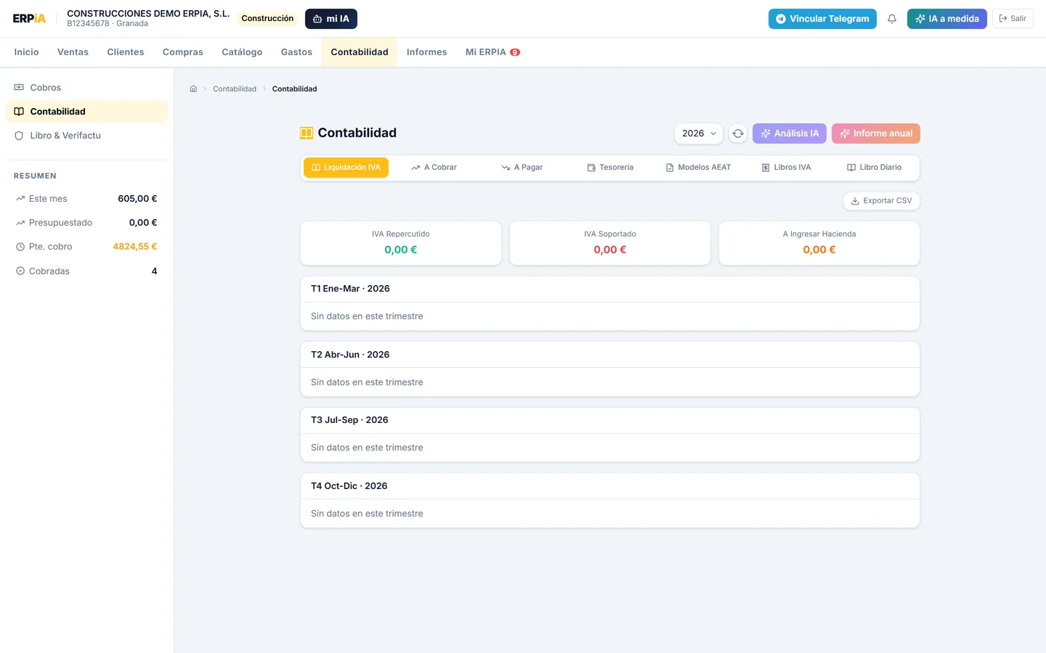The height and width of the screenshot is (653, 1046).
Task: Click the T3 Jul-Sep · 2026 header
Action: (x=610, y=420)
